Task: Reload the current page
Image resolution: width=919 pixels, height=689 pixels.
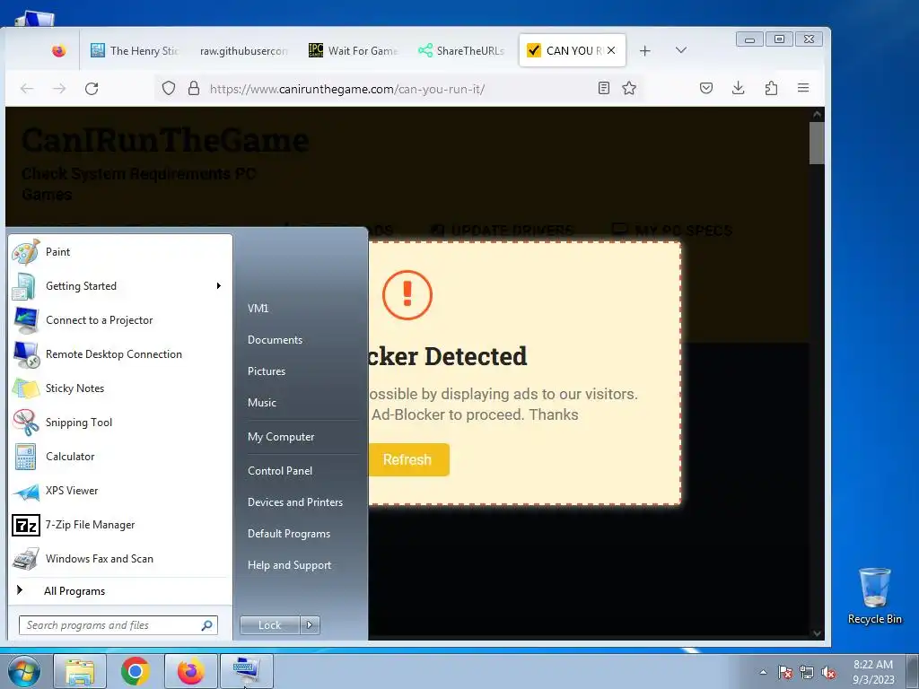Action: pos(92,89)
